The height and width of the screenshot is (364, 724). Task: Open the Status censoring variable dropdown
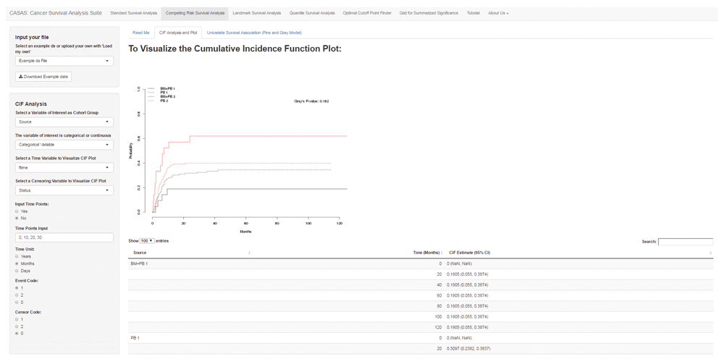pos(64,190)
